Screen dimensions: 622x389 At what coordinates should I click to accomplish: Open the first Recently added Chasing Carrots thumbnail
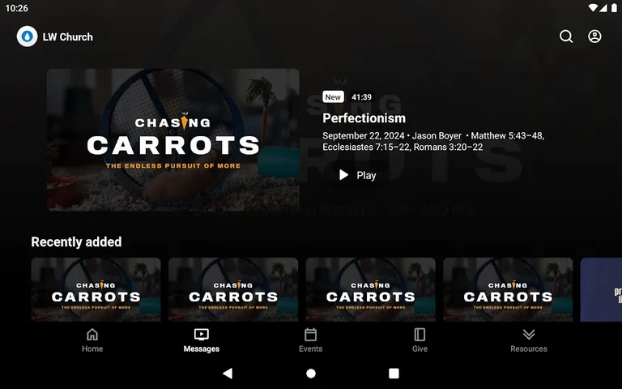pyautogui.click(x=96, y=290)
